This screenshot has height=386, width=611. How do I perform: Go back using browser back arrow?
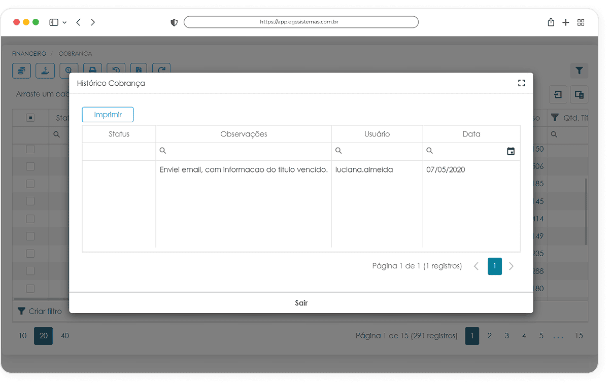[78, 22]
